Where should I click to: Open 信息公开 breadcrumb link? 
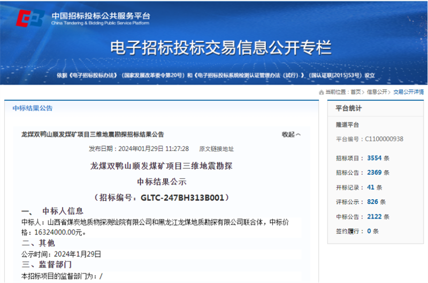[x=377, y=92]
